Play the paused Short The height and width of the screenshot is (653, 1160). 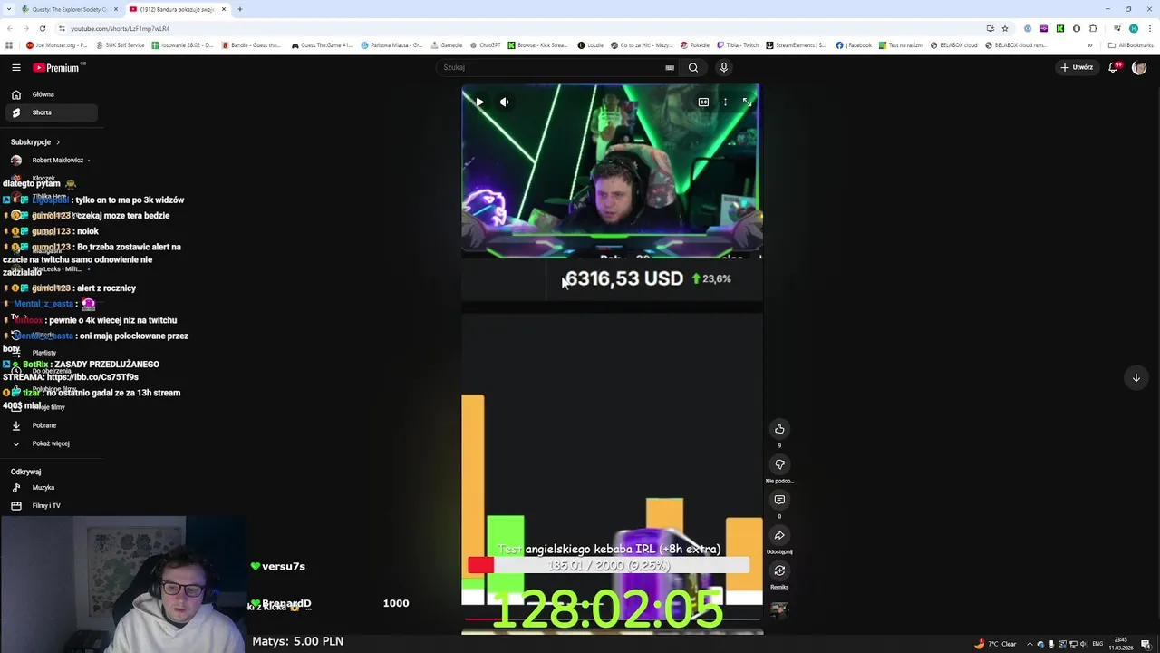point(479,102)
